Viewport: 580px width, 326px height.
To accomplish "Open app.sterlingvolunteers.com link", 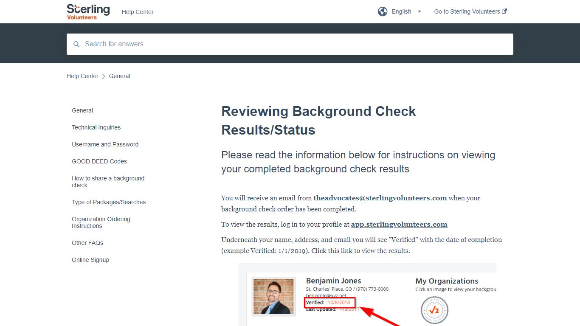I will (399, 224).
